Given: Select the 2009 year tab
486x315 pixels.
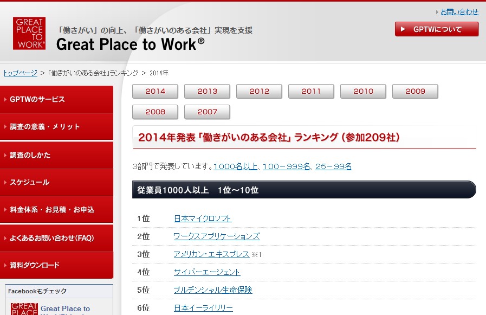Looking at the screenshot, I should [416, 91].
